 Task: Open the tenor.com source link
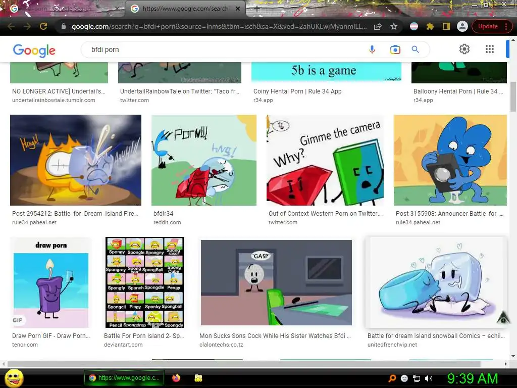[25, 345]
